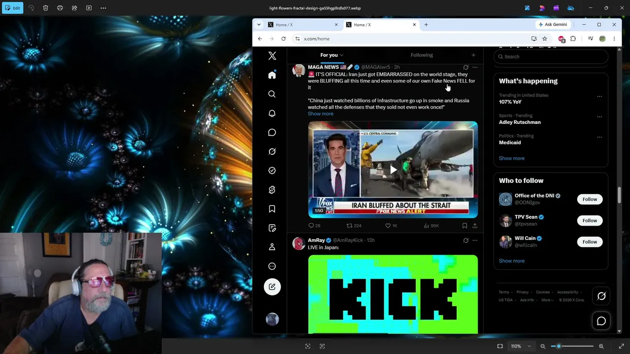Open Chrome media controls icon

coord(591,39)
